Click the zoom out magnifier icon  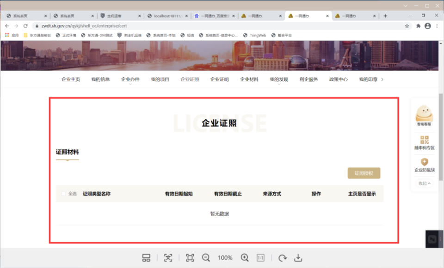pyautogui.click(x=206, y=258)
